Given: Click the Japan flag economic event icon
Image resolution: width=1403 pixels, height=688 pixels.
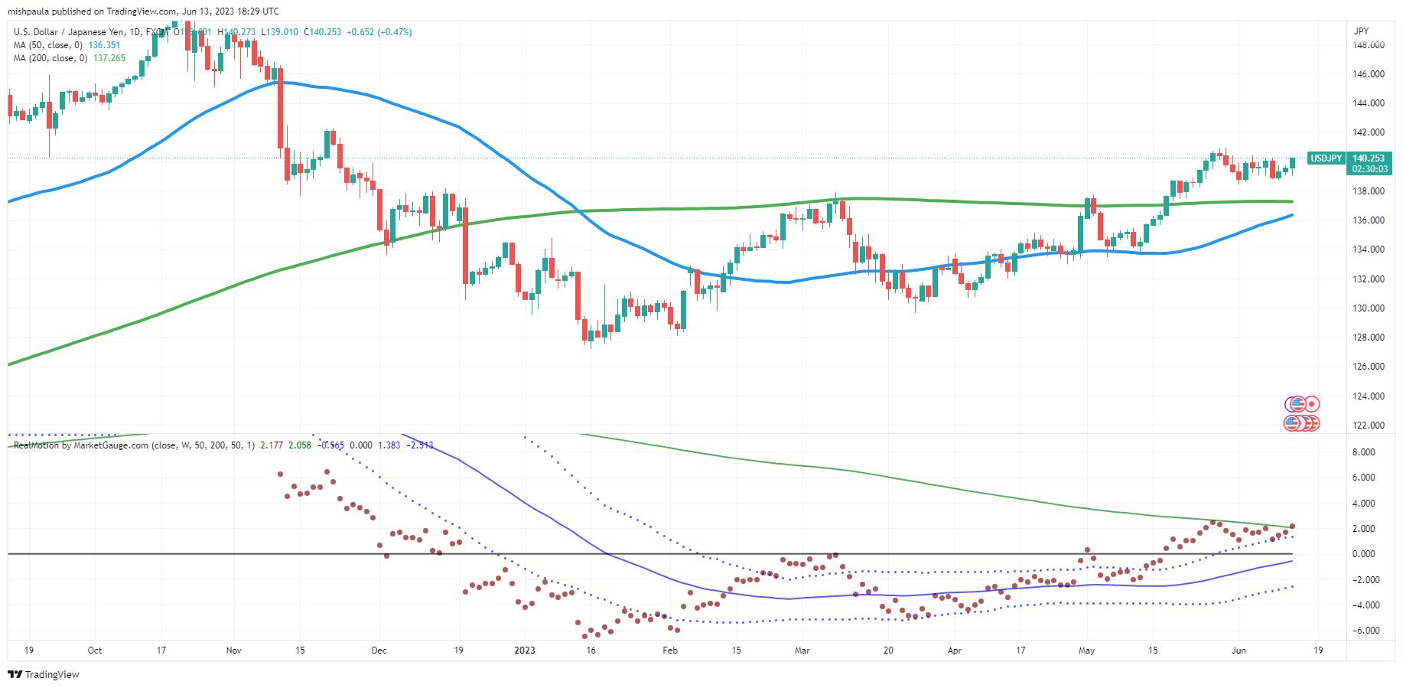Looking at the screenshot, I should point(1313,403).
